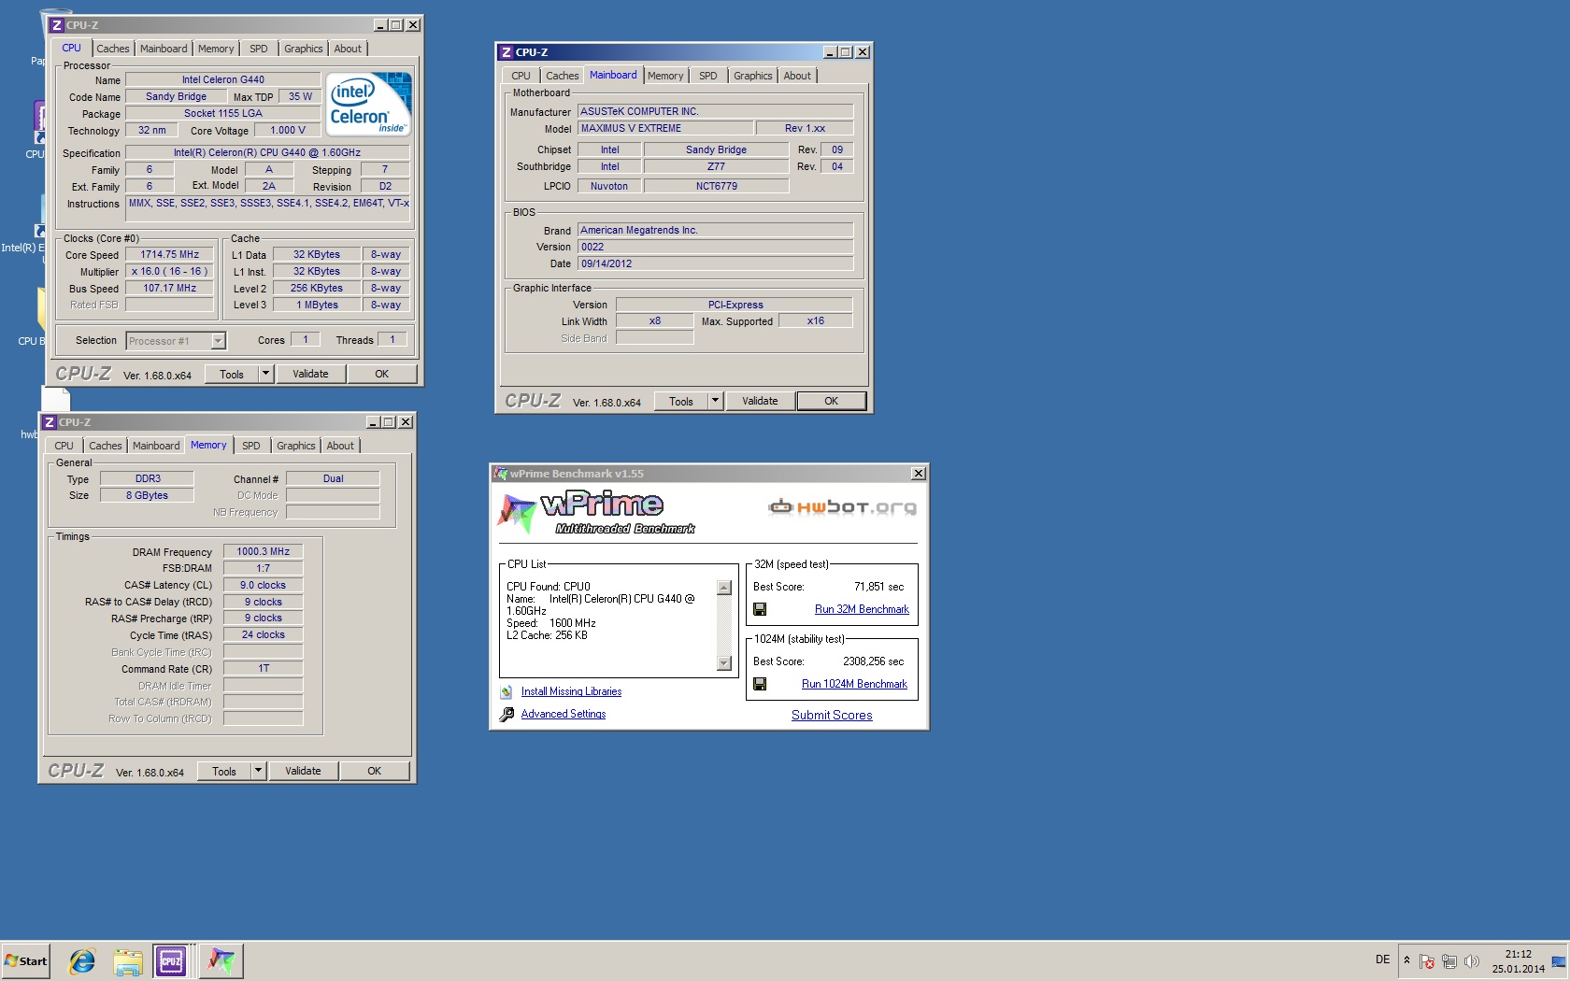This screenshot has width=1570, height=981.
Task: Open the Processor #1 selection dropdown
Action: [218, 341]
